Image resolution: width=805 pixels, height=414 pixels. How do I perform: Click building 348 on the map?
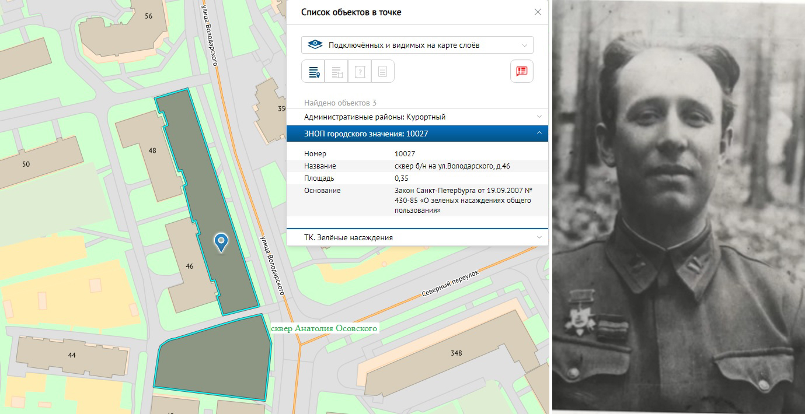point(456,353)
